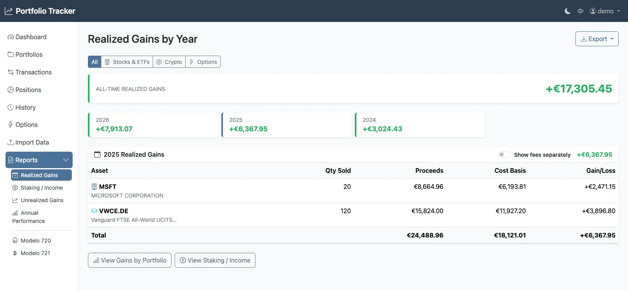Click the VWCE.DE layers icon
Viewport: 628px width, 290px height.
(x=94, y=211)
